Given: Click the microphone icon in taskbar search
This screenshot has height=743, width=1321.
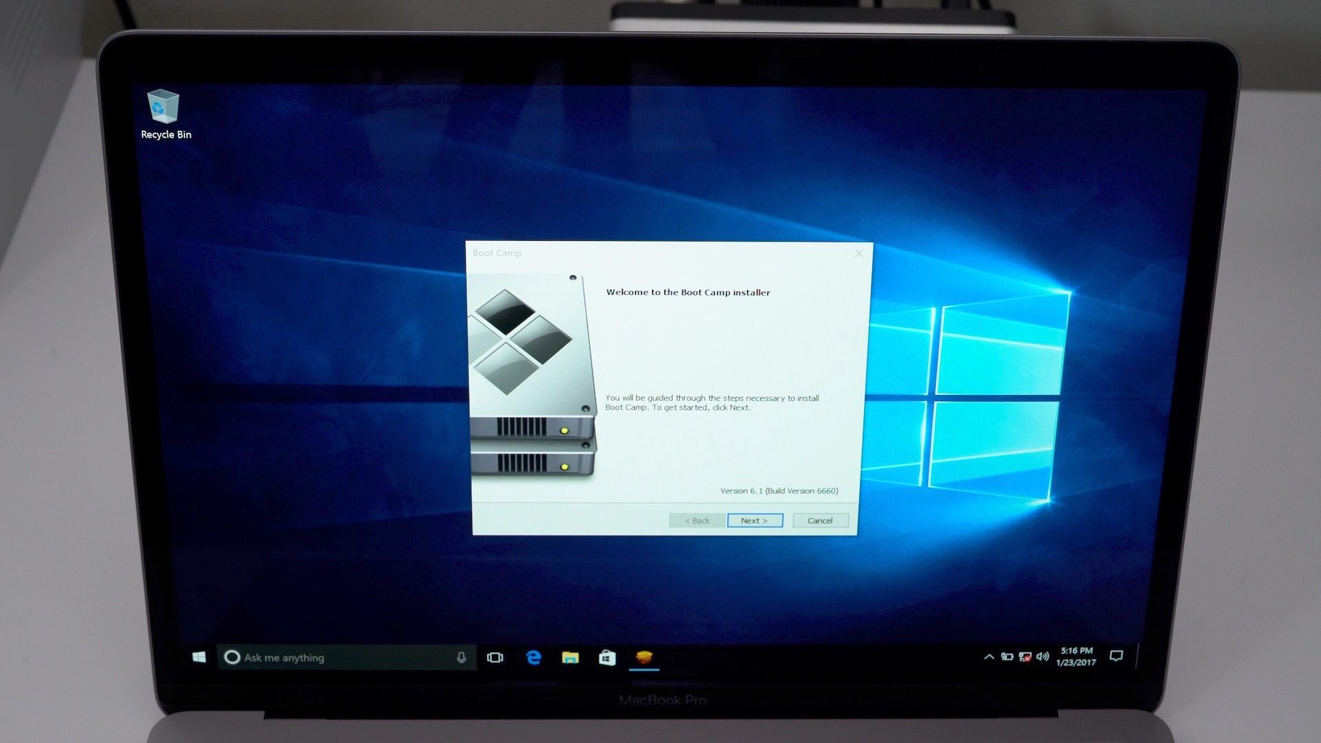Looking at the screenshot, I should (x=462, y=657).
